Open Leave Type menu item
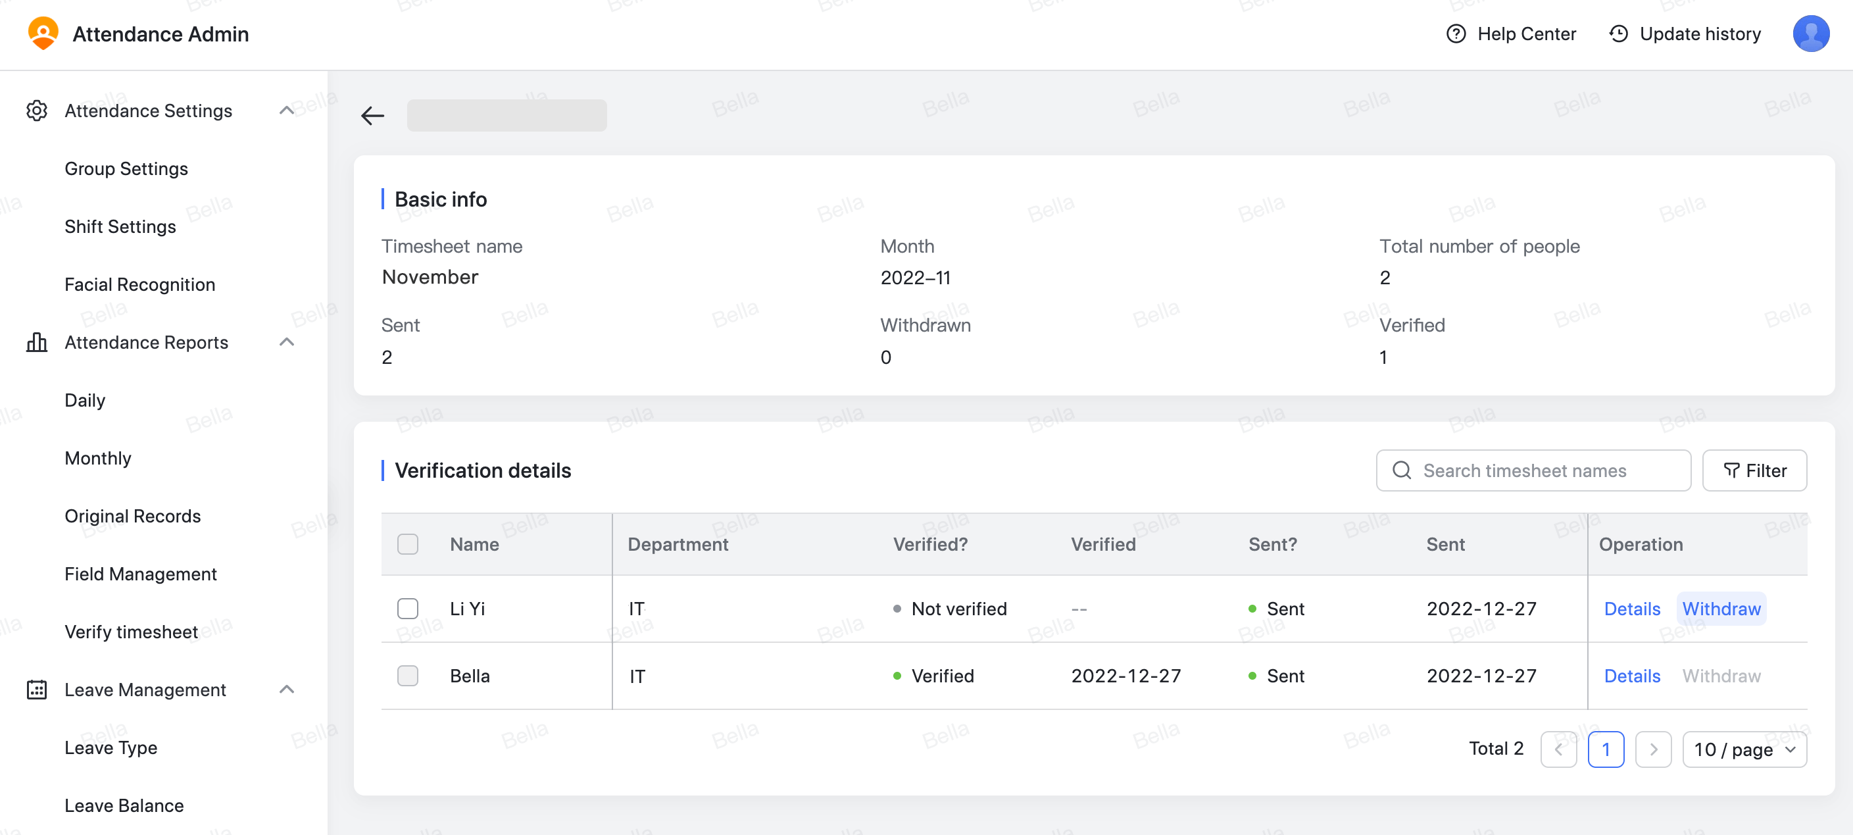This screenshot has height=835, width=1853. coord(111,748)
